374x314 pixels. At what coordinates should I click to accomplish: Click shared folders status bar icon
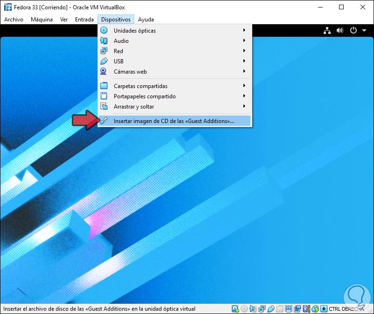(x=279, y=309)
